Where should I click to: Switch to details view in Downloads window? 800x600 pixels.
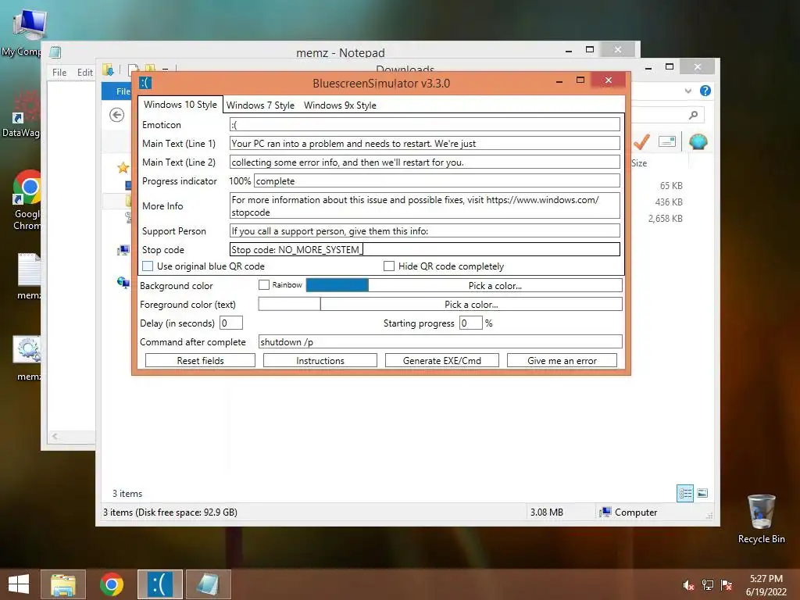[x=684, y=493]
